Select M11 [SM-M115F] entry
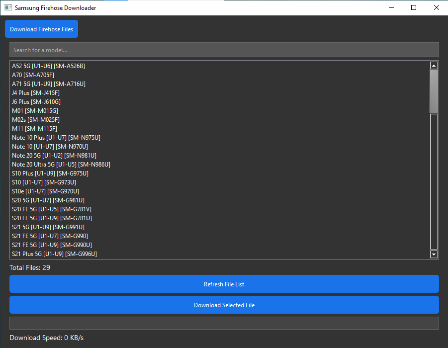448x348 pixels. (220, 129)
